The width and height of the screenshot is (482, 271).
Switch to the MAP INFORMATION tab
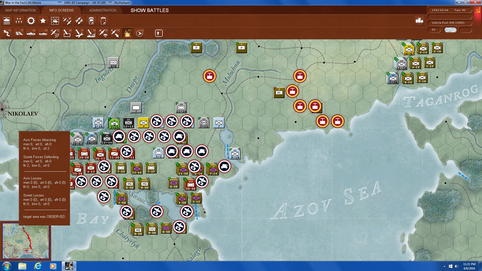20,10
